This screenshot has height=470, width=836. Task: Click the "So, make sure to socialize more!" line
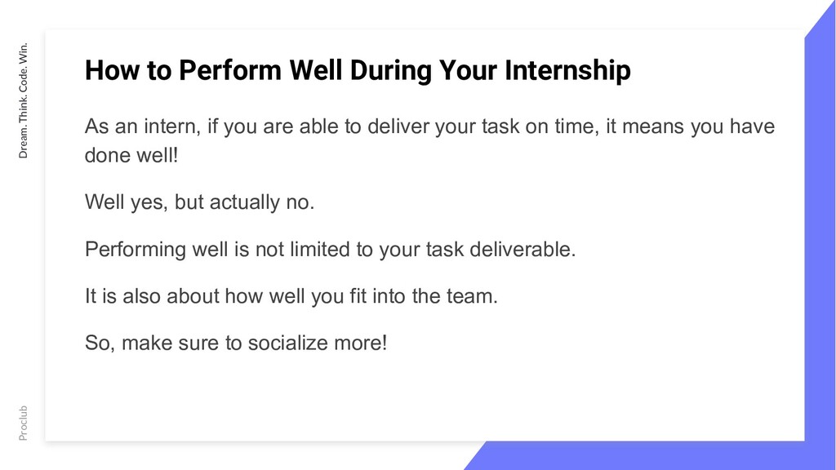[236, 343]
